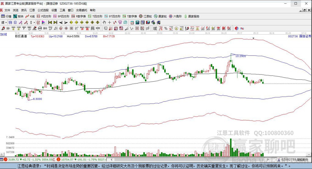Image resolution: width=312 pixels, height=169 pixels.
Task: Click the SZ002733 雄韬股份 status entry
Action: pyautogui.click(x=293, y=160)
